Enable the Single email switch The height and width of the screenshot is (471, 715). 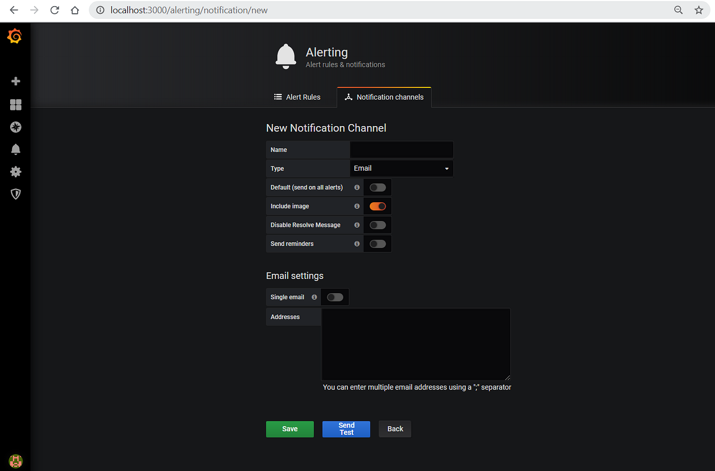[x=335, y=297]
